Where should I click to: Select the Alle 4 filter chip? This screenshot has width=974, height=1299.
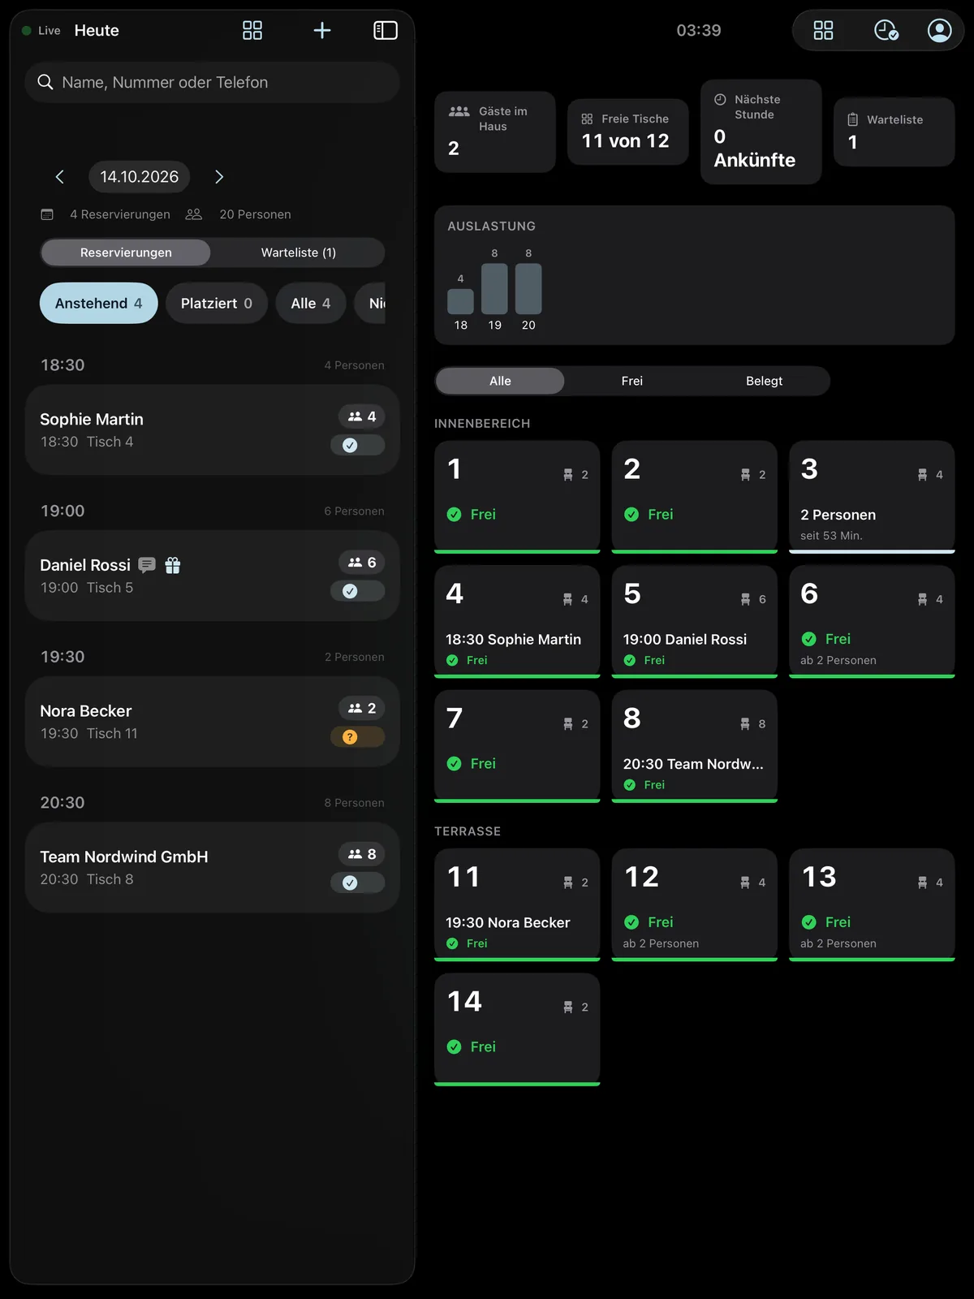point(311,303)
